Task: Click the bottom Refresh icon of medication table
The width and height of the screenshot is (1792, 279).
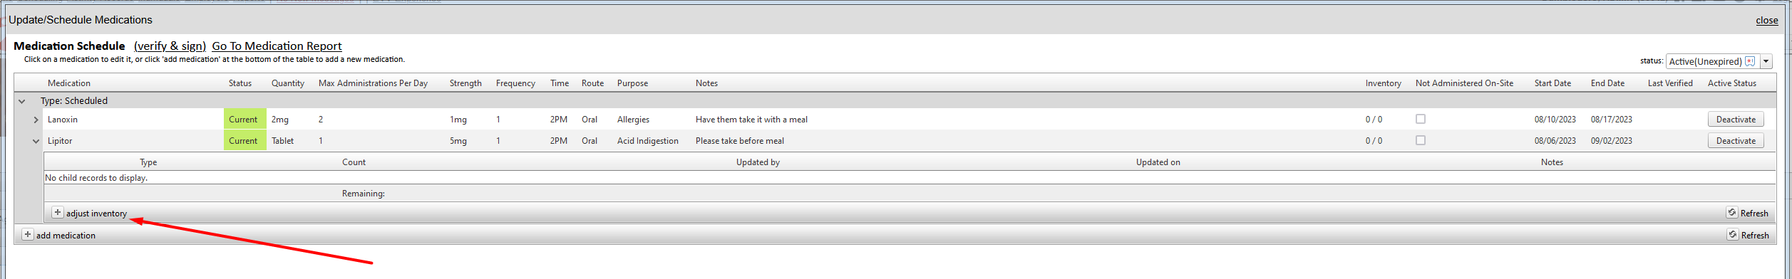Action: click(x=1733, y=235)
